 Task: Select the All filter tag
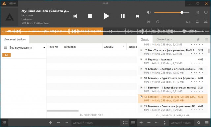click(x=6, y=55)
